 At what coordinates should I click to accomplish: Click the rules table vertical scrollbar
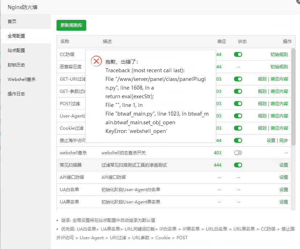point(293,97)
